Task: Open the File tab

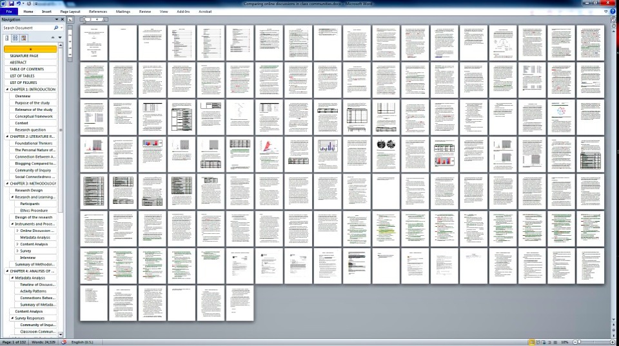Action: point(8,12)
